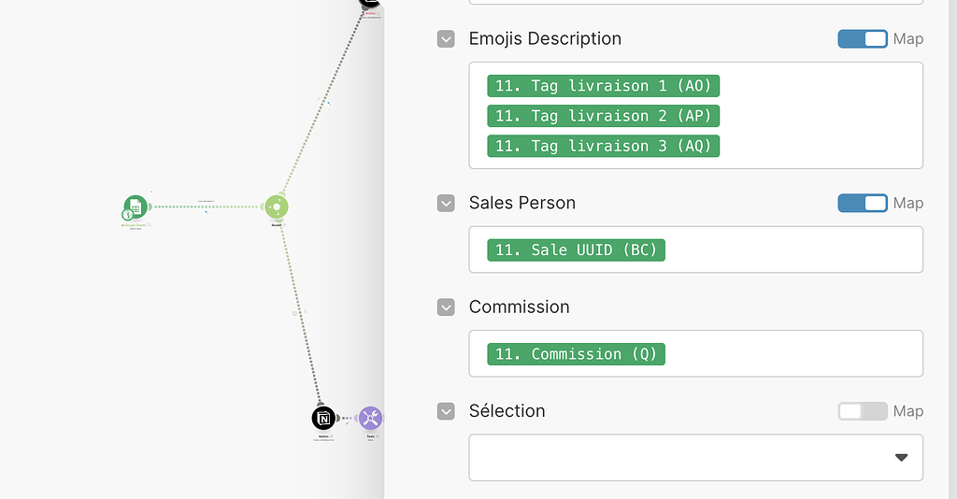
Task: Click the filter icon between Sheets and Router
Action: [207, 212]
